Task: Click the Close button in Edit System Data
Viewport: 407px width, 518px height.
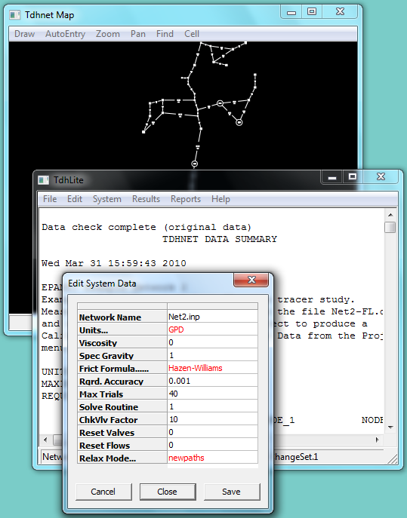Action: click(x=168, y=492)
